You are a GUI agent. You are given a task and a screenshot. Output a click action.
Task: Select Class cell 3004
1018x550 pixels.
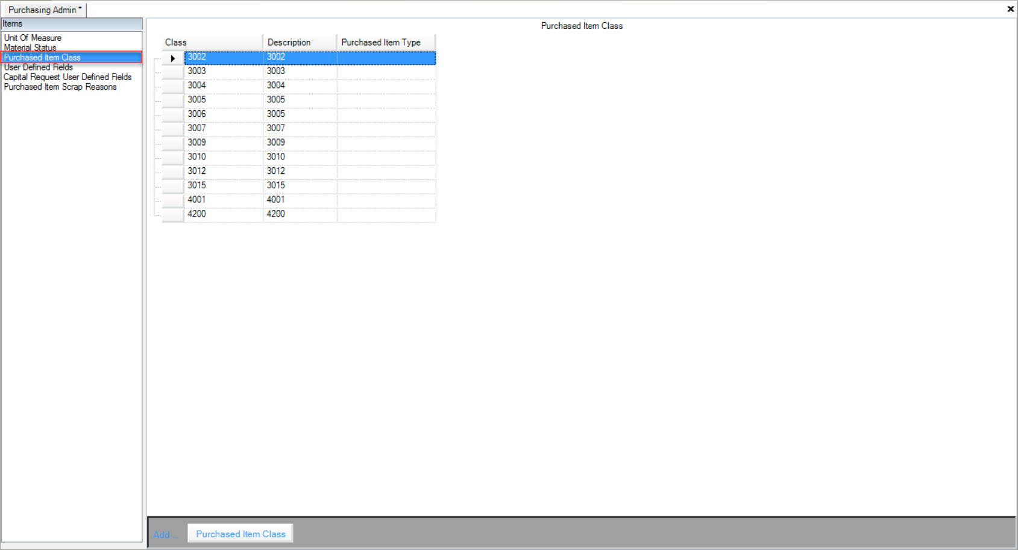[x=224, y=85]
